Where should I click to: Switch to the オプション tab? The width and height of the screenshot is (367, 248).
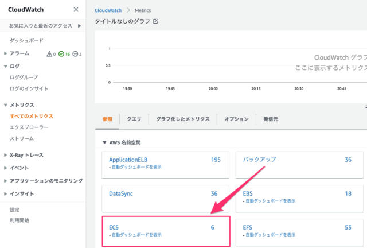pyautogui.click(x=236, y=119)
